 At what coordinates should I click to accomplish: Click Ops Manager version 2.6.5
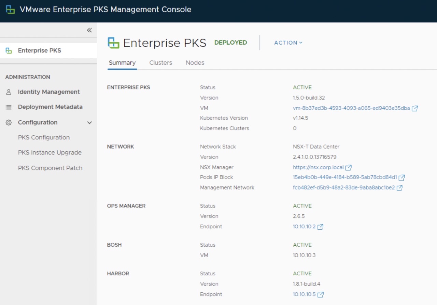(299, 216)
